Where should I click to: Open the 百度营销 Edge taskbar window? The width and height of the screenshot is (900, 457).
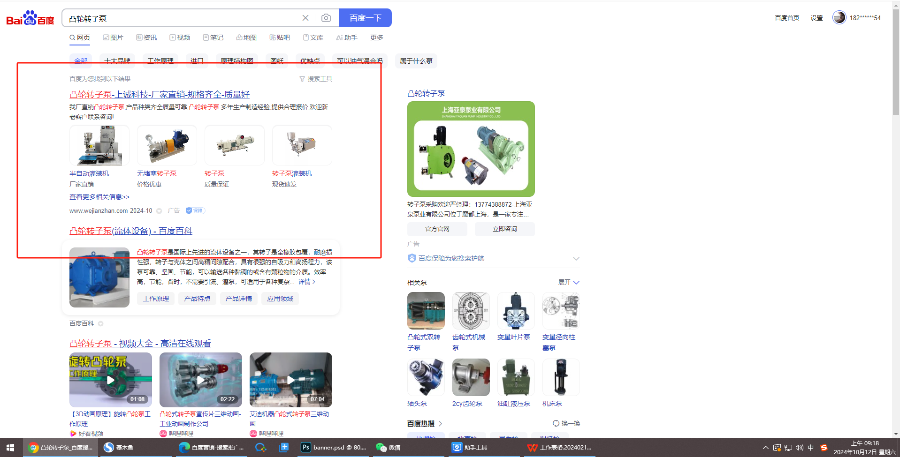211,448
